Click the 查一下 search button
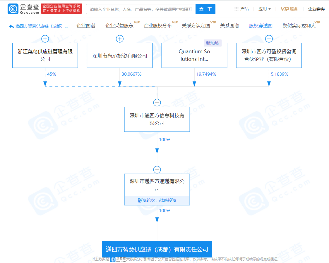Viewport: 329px width, 263px height. coord(205,9)
